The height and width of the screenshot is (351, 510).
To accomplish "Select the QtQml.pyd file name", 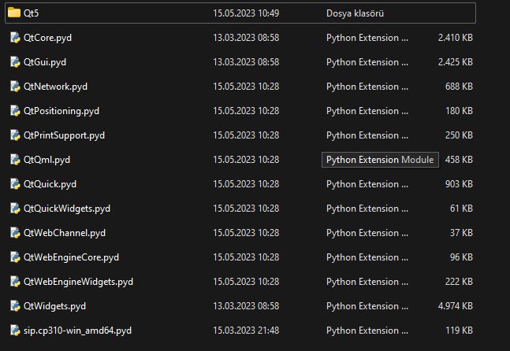I will point(47,160).
